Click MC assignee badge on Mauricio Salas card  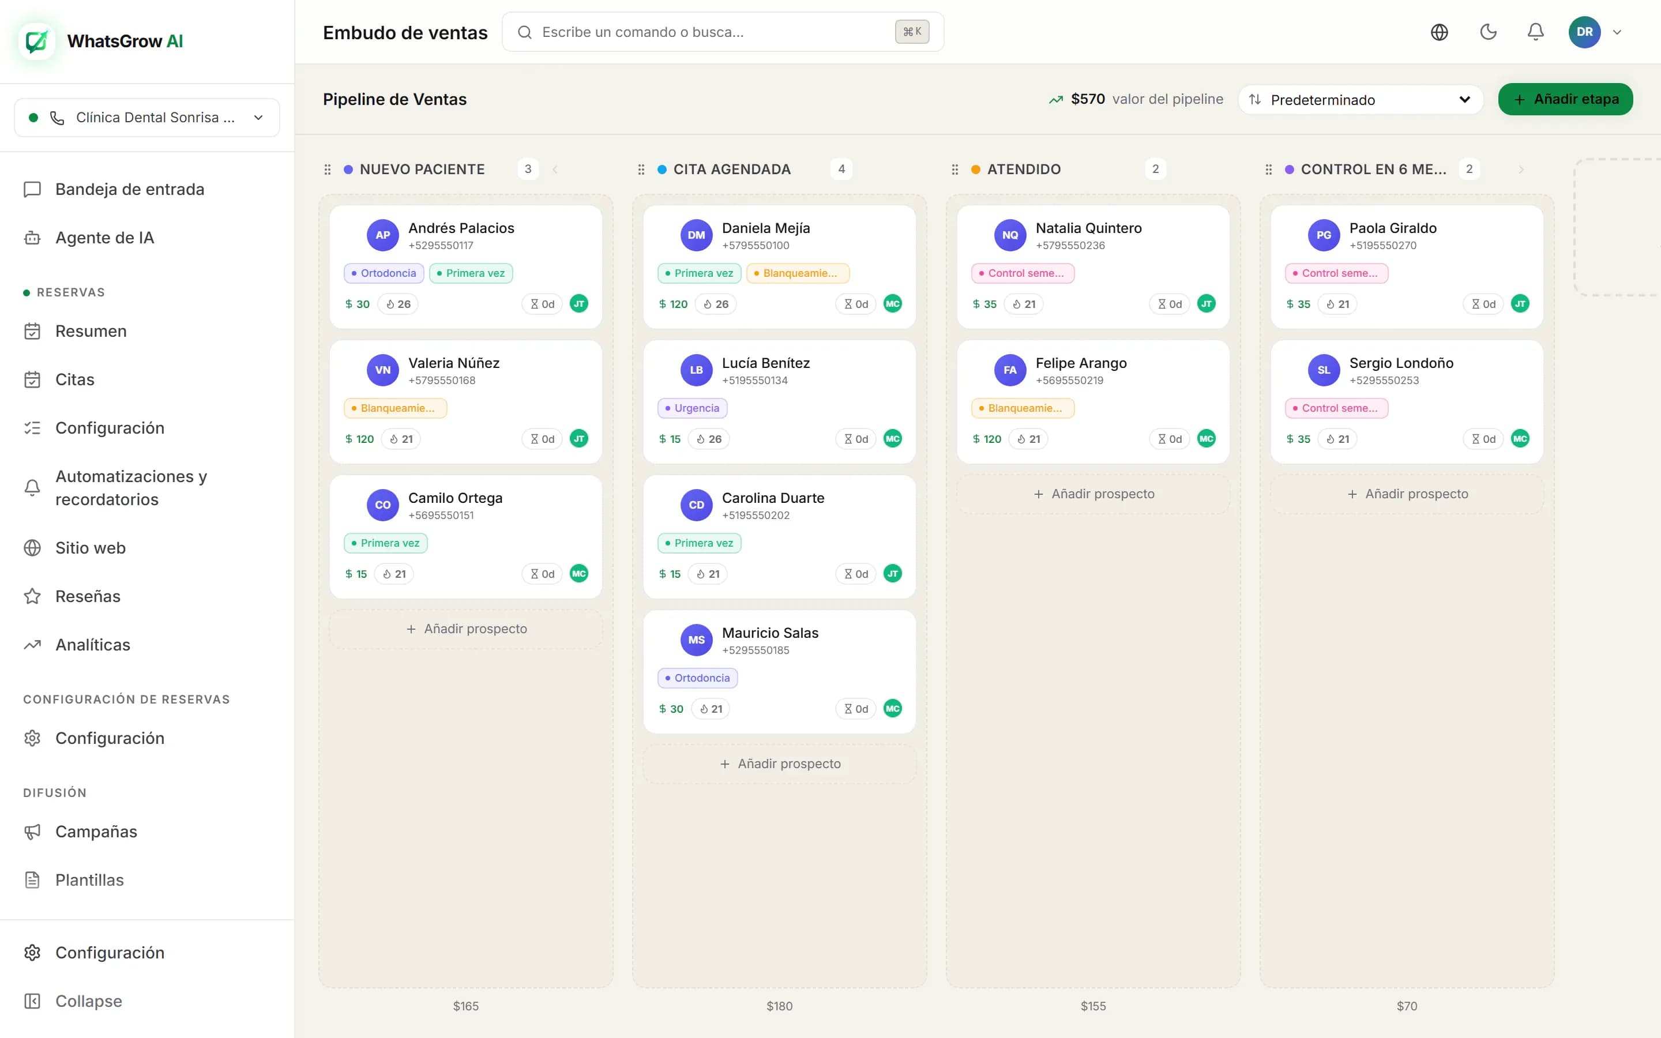click(x=892, y=709)
